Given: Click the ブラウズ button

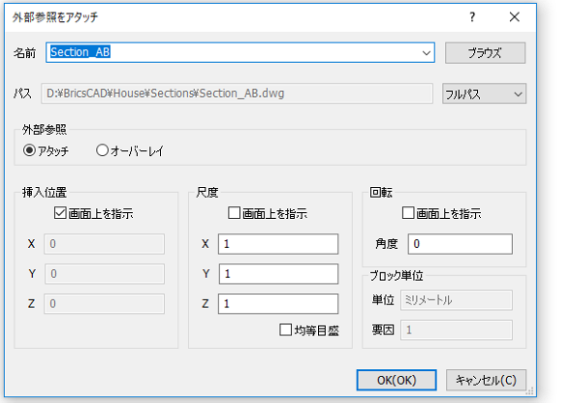Looking at the screenshot, I should tap(485, 53).
